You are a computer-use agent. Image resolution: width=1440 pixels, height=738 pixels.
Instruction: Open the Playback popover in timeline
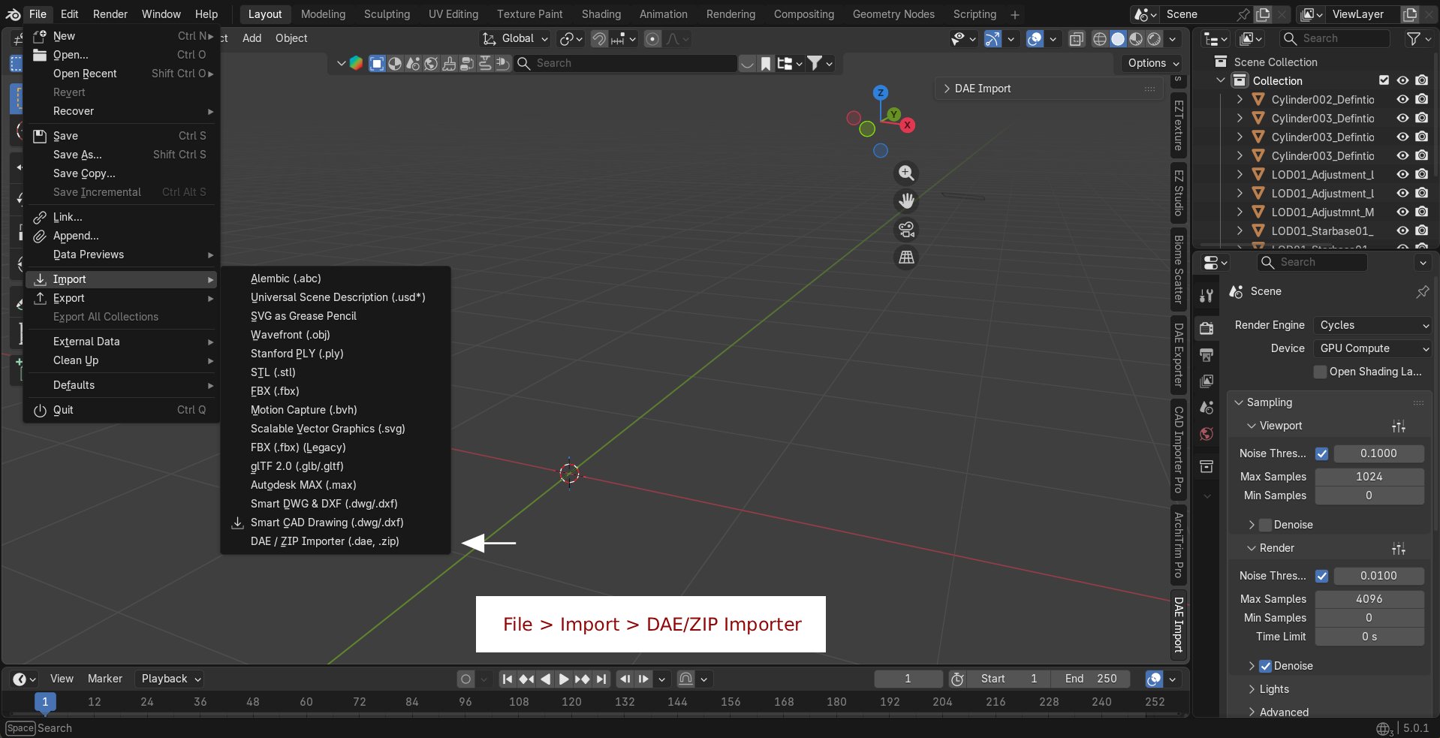click(x=170, y=679)
